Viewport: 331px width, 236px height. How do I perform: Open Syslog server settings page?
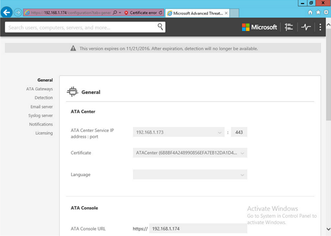coord(40,115)
